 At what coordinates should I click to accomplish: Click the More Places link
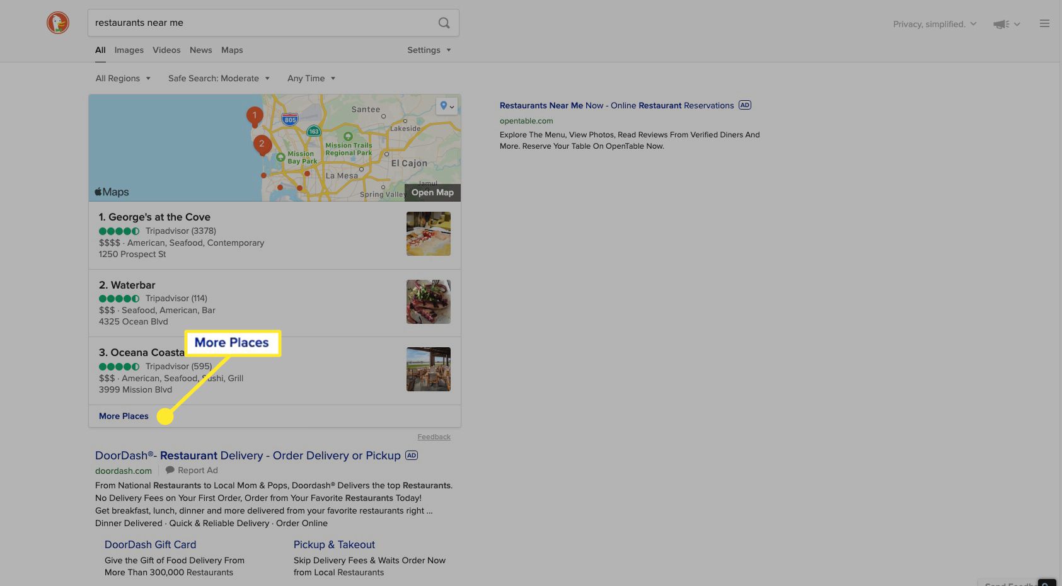124,416
